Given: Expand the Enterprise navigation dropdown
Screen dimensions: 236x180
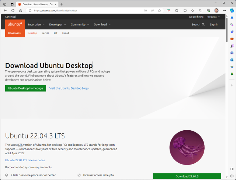Looking at the screenshot, I should click(x=36, y=25).
